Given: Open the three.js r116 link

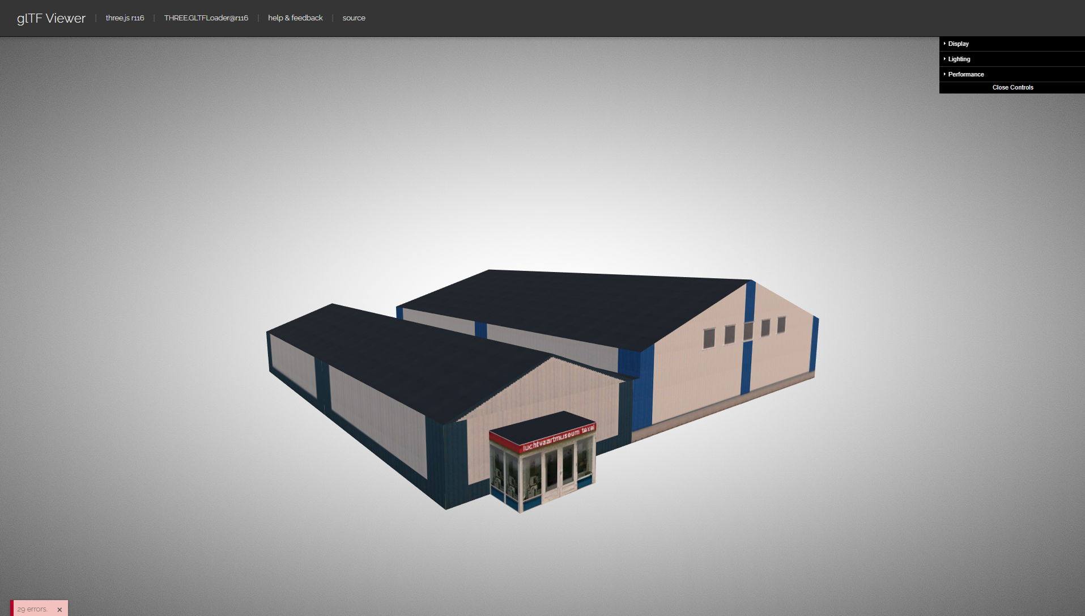Looking at the screenshot, I should [125, 18].
